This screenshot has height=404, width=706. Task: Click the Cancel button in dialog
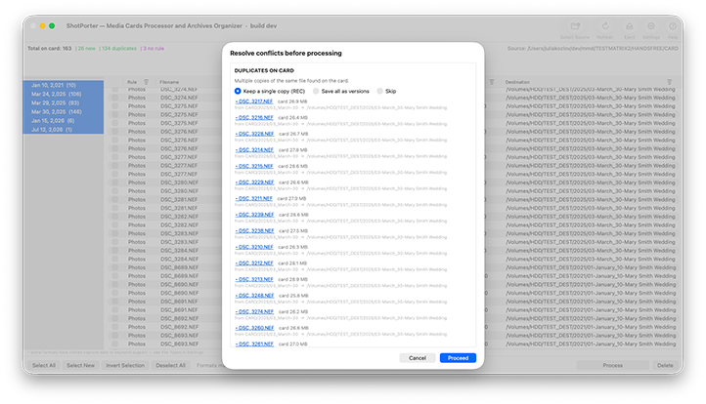pos(418,358)
